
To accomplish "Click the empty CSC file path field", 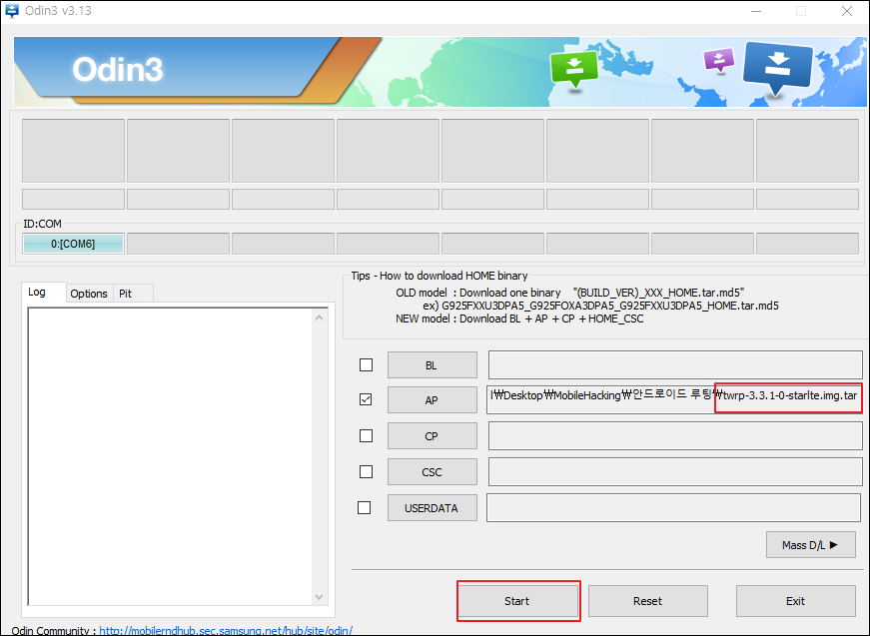I will (675, 472).
